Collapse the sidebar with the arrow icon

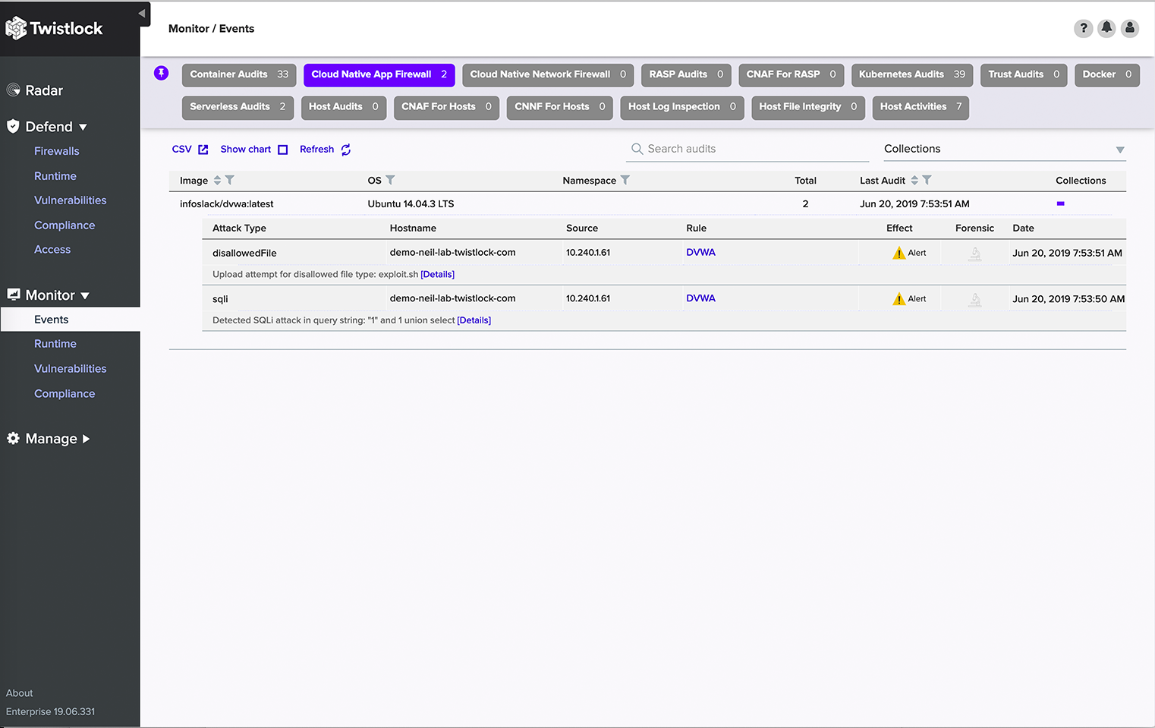142,14
